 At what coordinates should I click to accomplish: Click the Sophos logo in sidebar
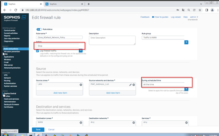[x=15, y=18]
